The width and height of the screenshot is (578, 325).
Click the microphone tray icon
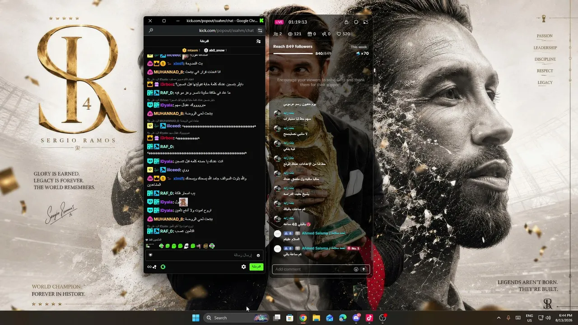508,318
